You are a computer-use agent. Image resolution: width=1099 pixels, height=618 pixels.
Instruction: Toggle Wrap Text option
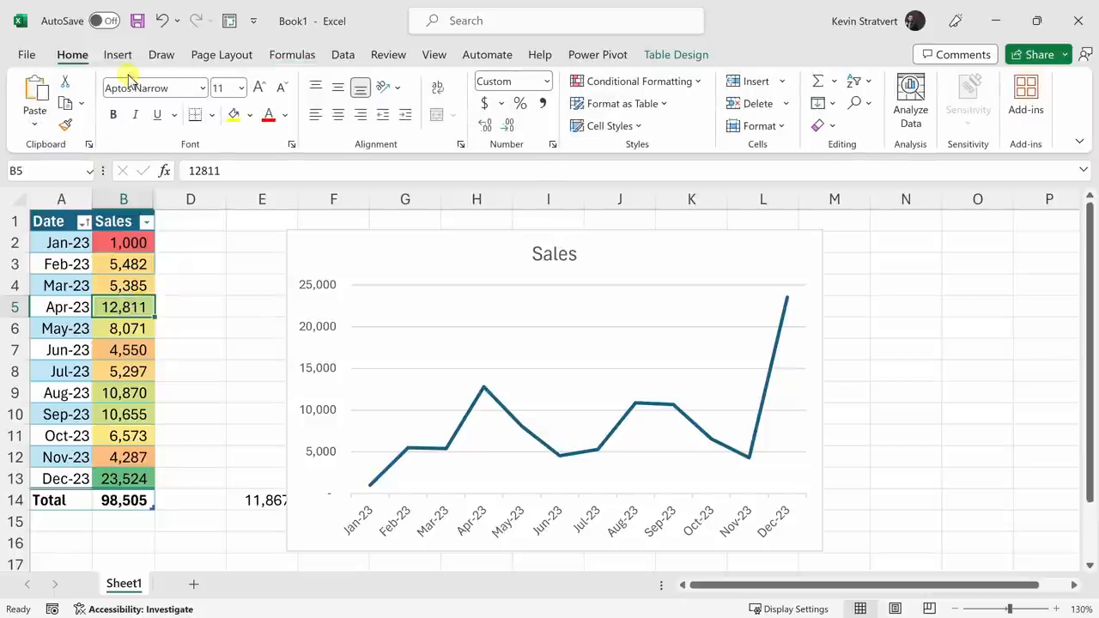(438, 88)
